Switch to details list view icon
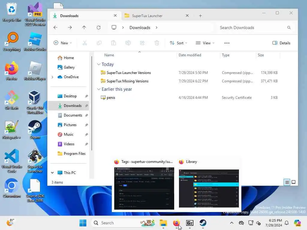Image resolution: width=307 pixels, height=230 pixels. click(x=287, y=182)
